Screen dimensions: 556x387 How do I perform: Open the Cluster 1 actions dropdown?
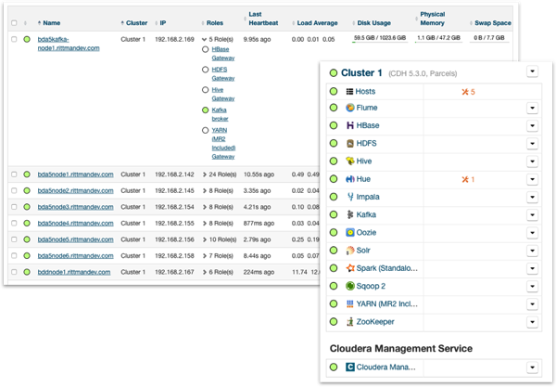coord(532,71)
